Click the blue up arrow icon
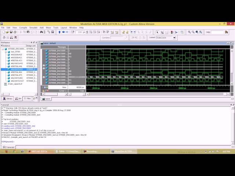This screenshot has height=176, width=235. (59, 32)
